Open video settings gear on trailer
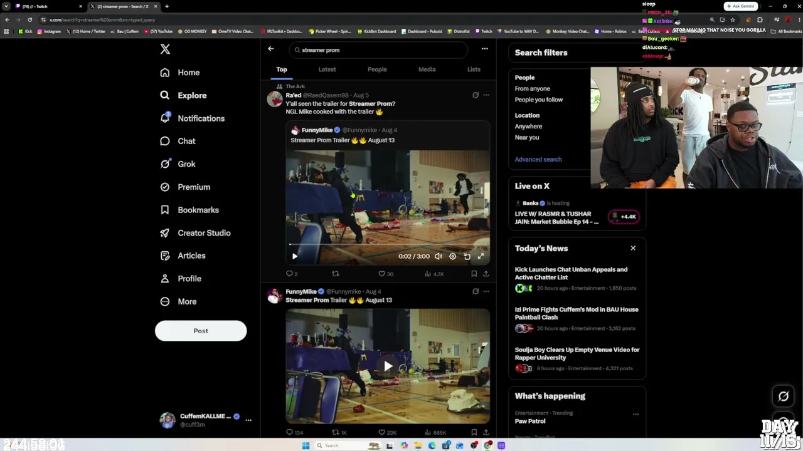The image size is (803, 451). pyautogui.click(x=452, y=256)
